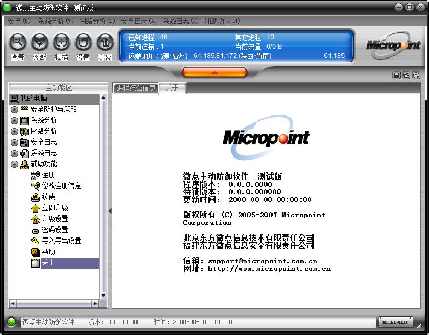Expand the 网络分析 tree node
This screenshot has width=429, height=335.
coord(14,131)
